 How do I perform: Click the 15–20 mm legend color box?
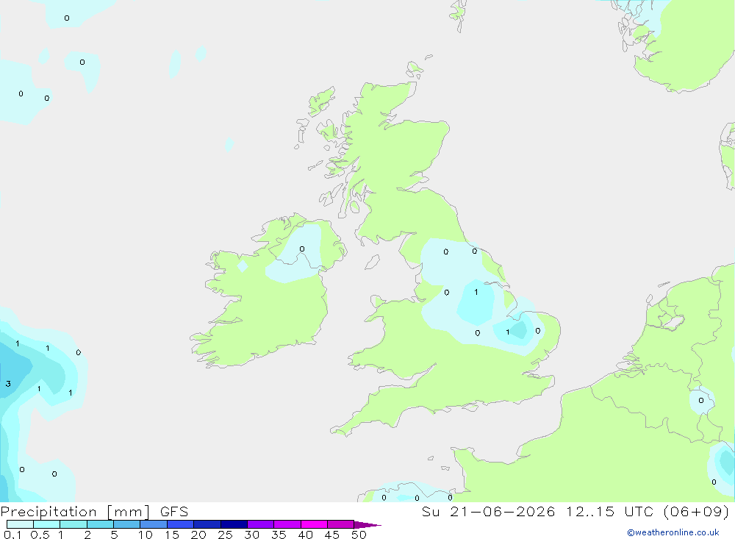coord(180,524)
